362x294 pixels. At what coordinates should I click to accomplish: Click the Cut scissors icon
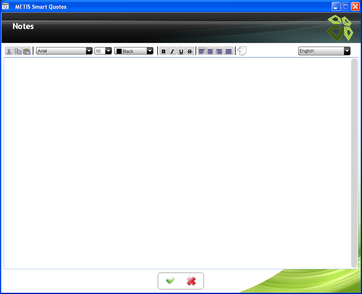click(x=9, y=51)
